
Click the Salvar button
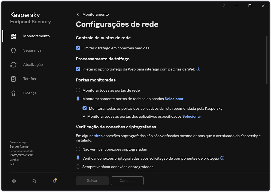click(92, 180)
